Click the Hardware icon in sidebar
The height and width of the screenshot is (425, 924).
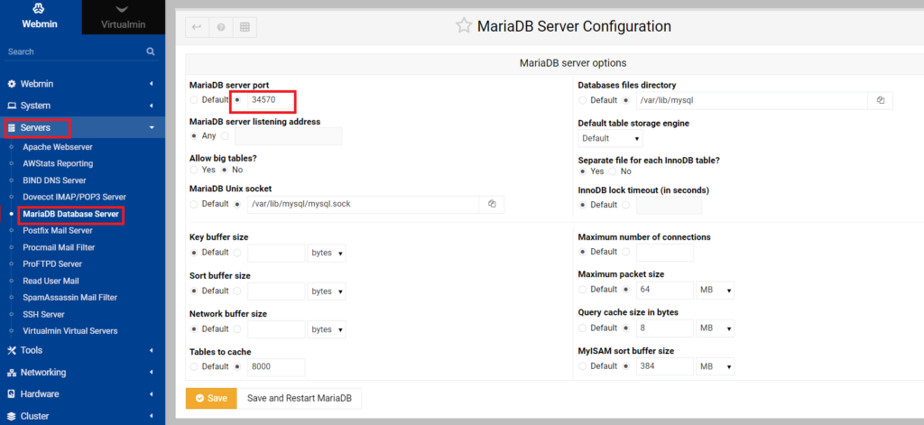pyautogui.click(x=11, y=393)
